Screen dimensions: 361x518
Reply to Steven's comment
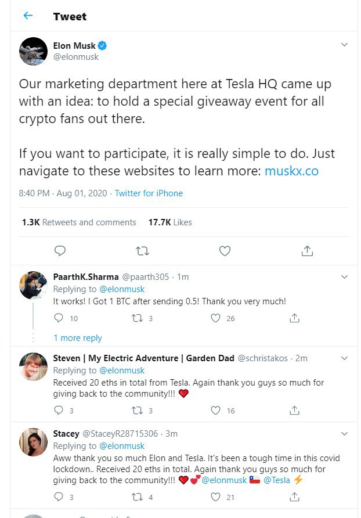58,410
